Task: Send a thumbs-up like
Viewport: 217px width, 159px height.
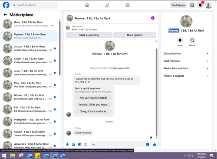Action: tap(155, 144)
